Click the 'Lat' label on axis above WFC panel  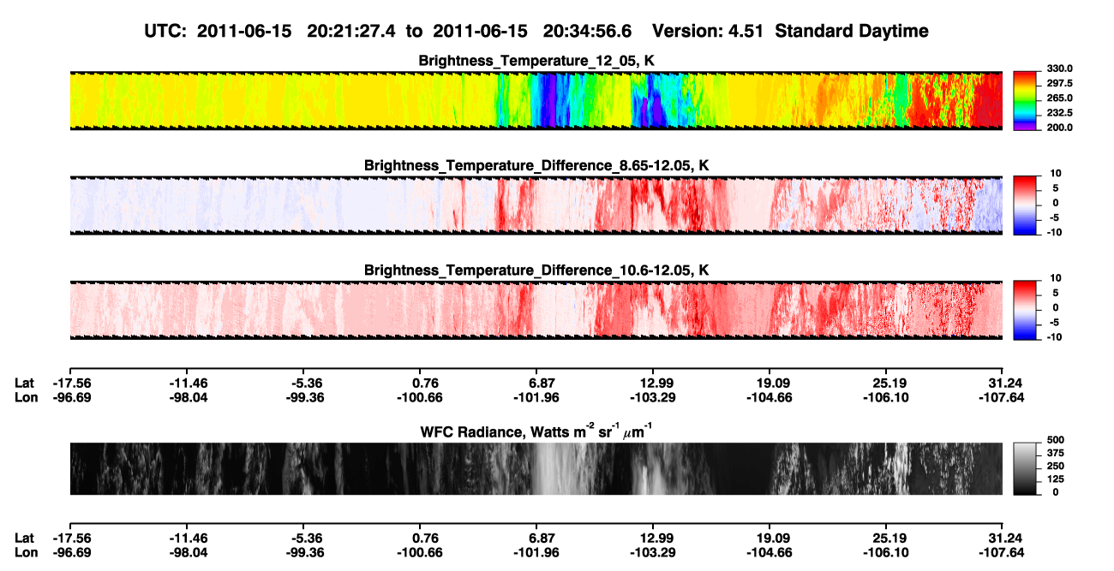[x=24, y=383]
